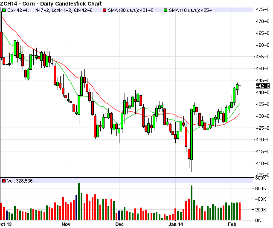
Task: Click the 425-0 price axis label
Action: pos(263,128)
